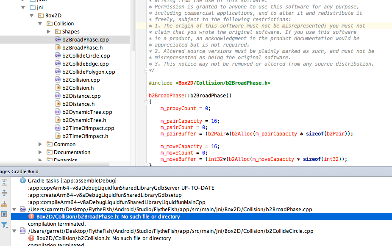Click the Common folder icon
This screenshot has height=246, width=392.
(50, 144)
